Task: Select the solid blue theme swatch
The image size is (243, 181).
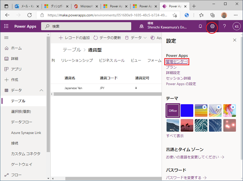Action: [x=187, y=111]
